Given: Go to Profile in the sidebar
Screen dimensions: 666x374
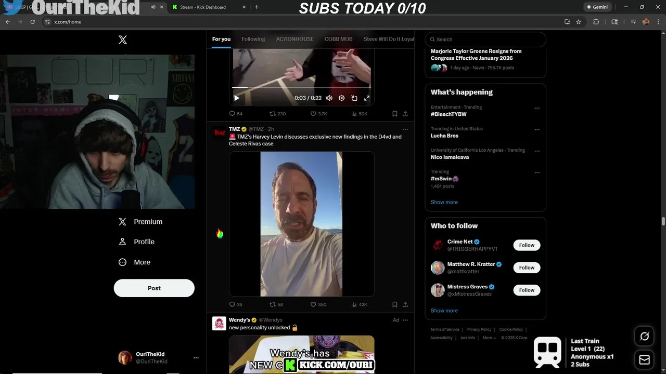Looking at the screenshot, I should (x=137, y=242).
